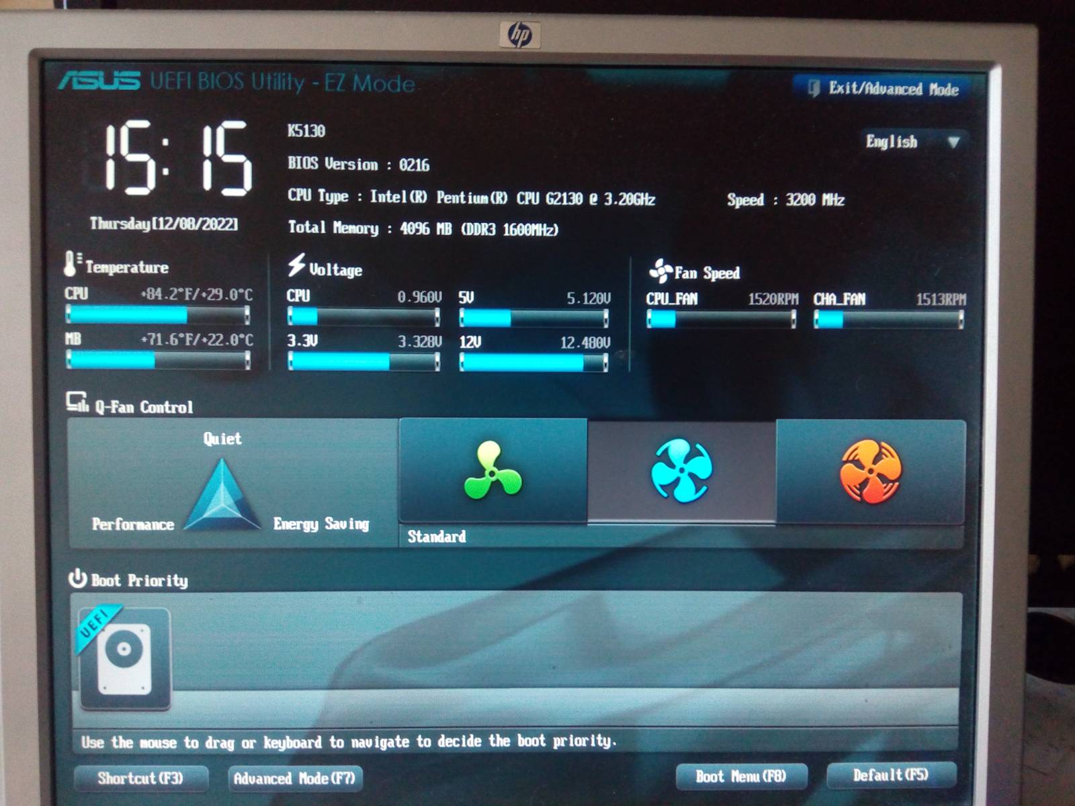
Task: Click the boot priority hint text
Action: (x=349, y=742)
